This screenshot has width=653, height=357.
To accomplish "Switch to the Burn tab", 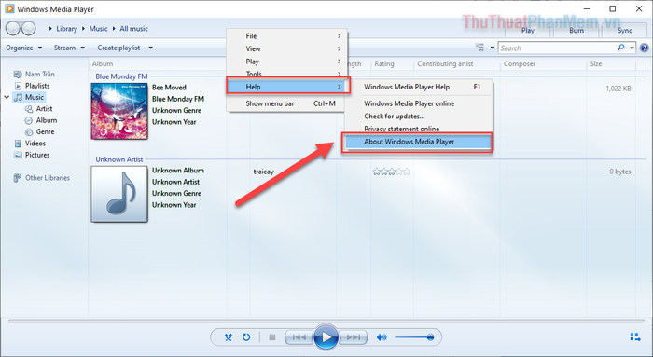I will (577, 31).
